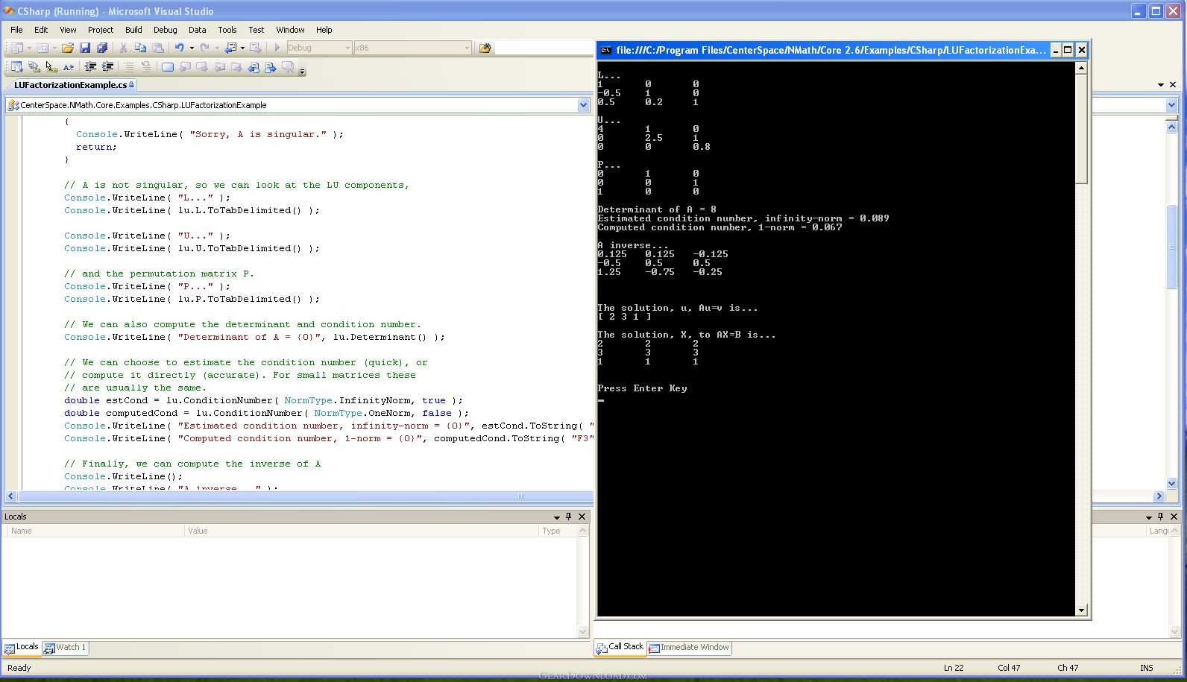Open the Debug configuration combo box
The image size is (1187, 682).
point(318,48)
